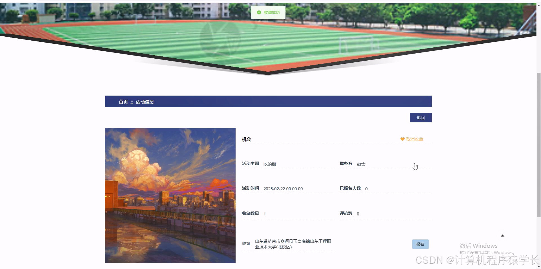Select 活动信息 in the breadcrumb
Image resolution: width=541 pixels, height=269 pixels.
tap(145, 102)
